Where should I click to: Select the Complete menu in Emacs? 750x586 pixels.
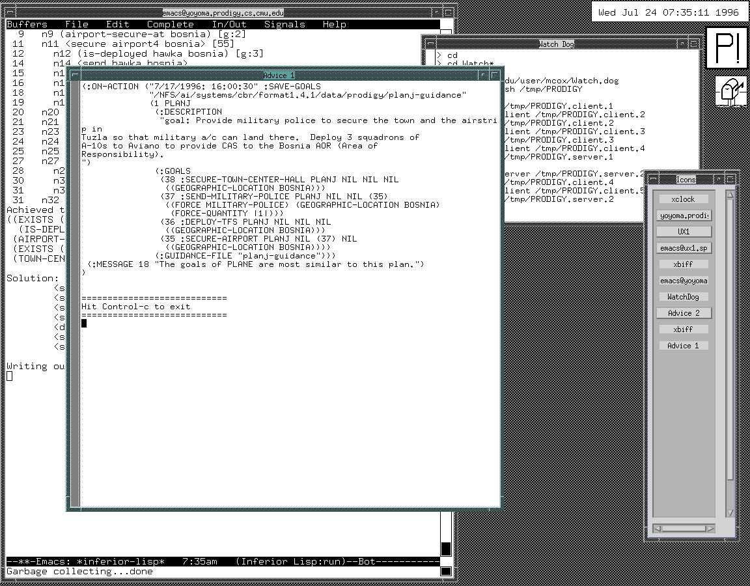click(171, 24)
